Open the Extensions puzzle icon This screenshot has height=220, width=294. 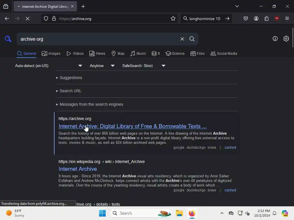(266, 19)
